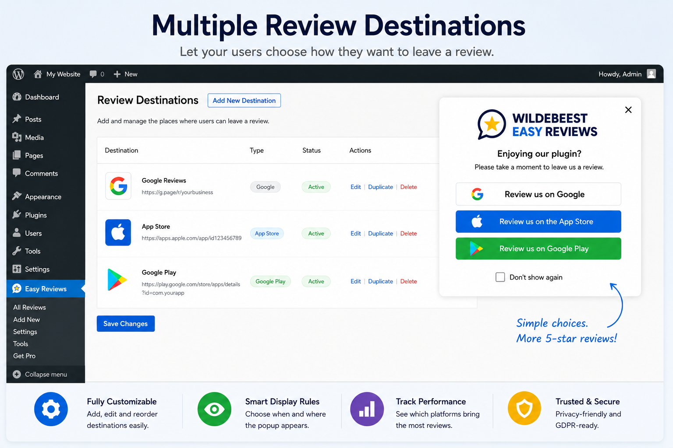Click the Smart Display Rules eye icon
The image size is (673, 448).
(x=214, y=409)
